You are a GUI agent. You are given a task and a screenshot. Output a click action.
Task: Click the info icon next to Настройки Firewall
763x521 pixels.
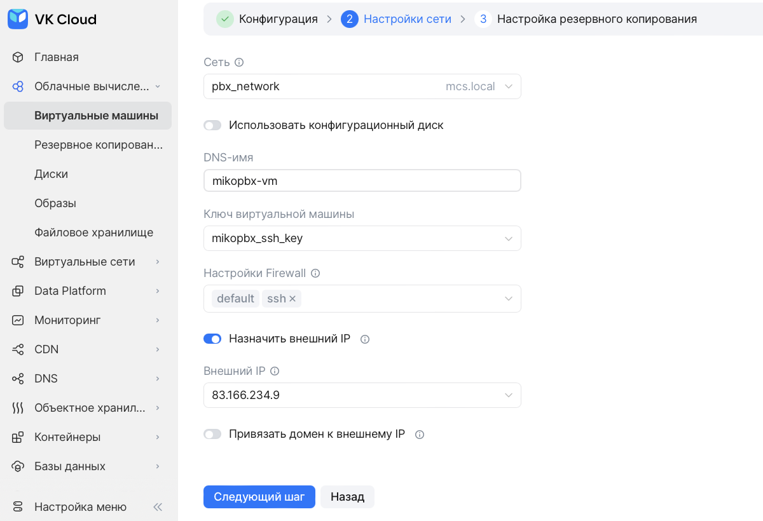(315, 273)
